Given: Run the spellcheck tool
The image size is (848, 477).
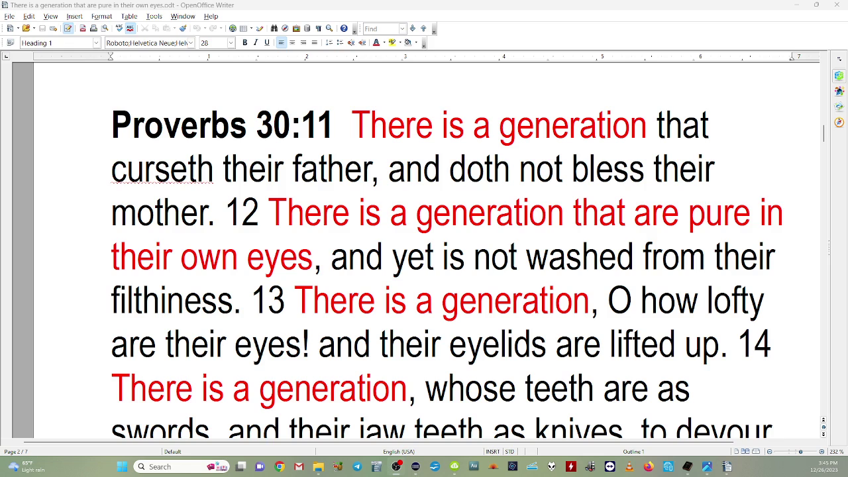Looking at the screenshot, I should (119, 28).
